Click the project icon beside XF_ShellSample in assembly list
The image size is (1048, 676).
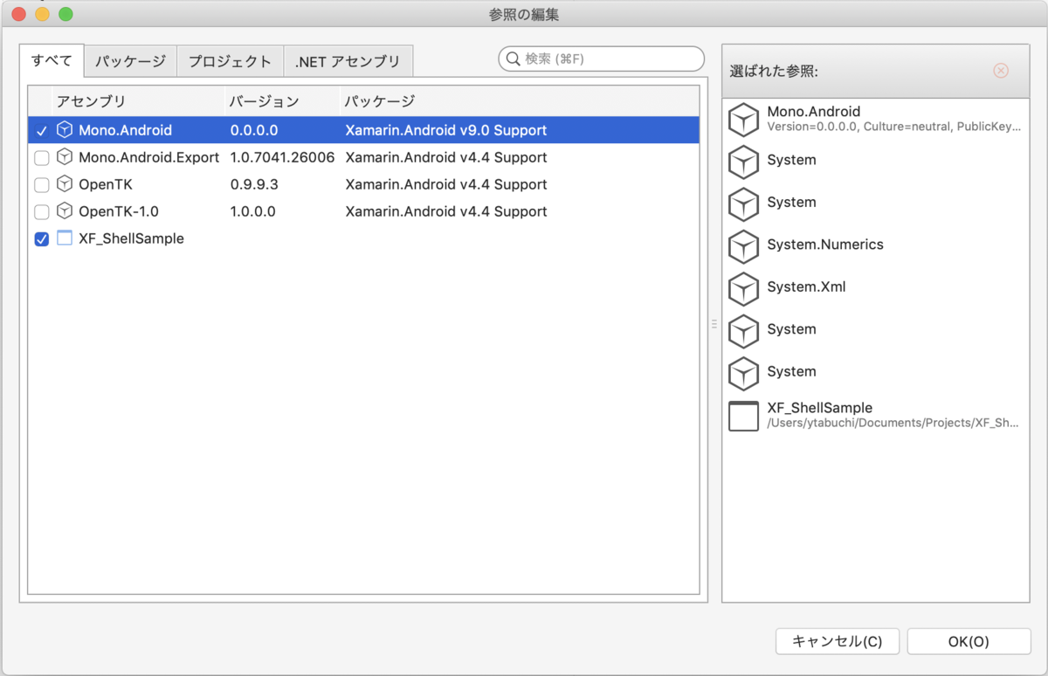[65, 238]
